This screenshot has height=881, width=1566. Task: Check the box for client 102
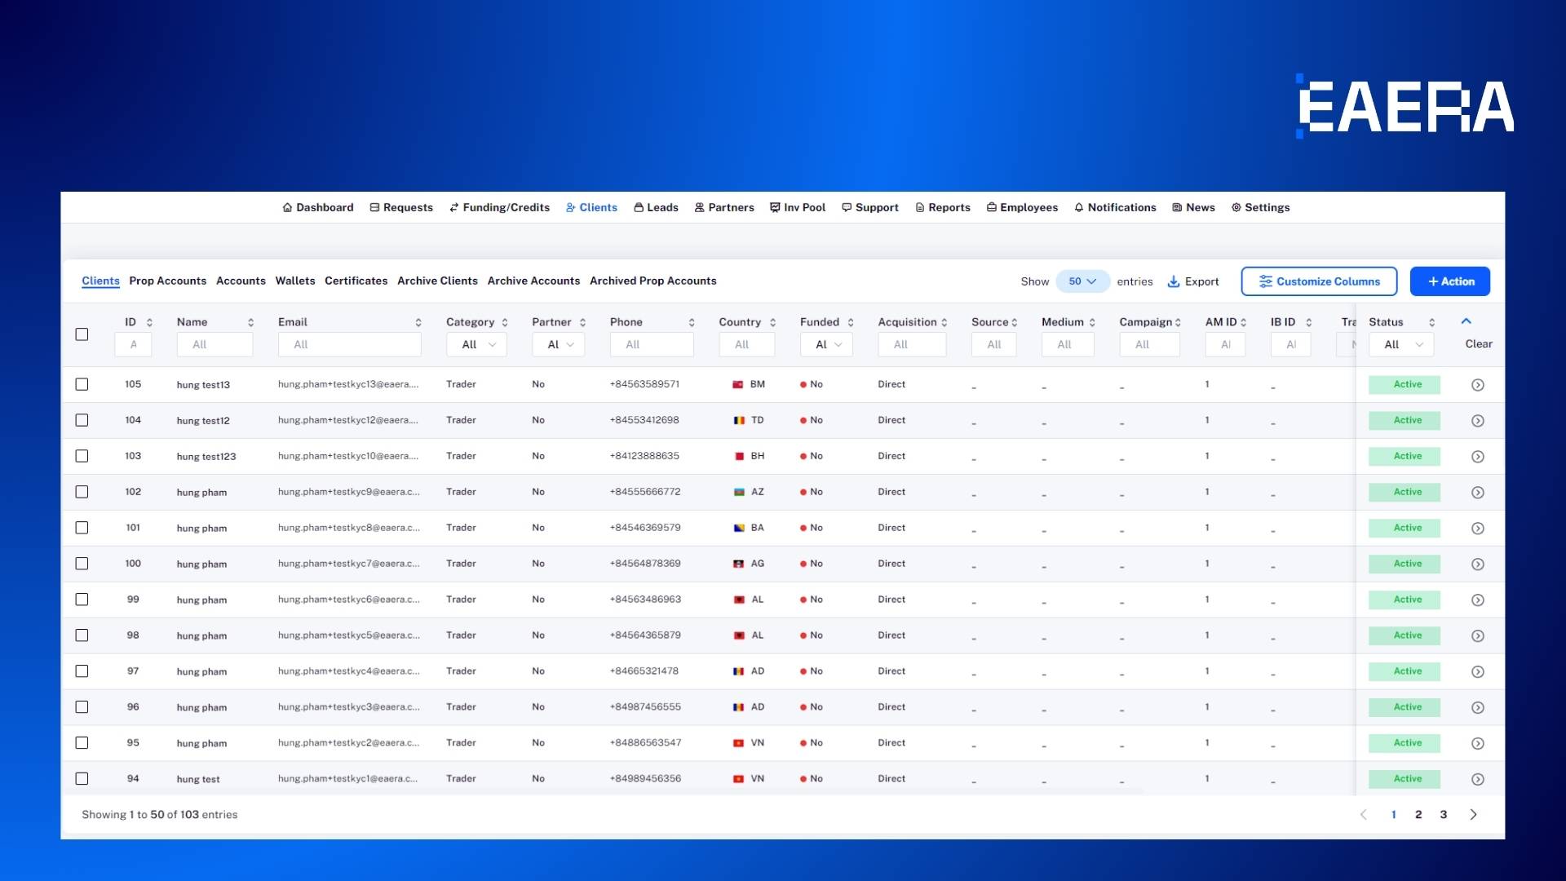click(82, 492)
